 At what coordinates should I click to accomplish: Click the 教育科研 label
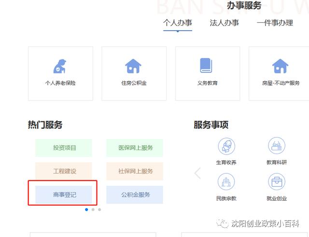coord(277,163)
